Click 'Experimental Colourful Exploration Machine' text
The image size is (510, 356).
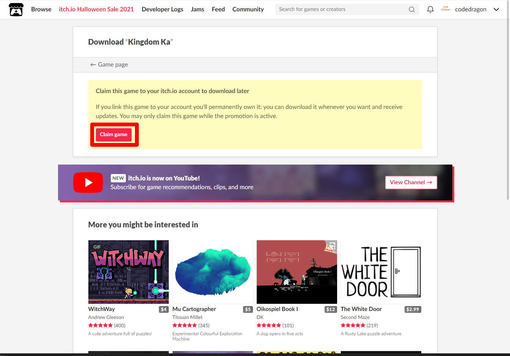(207, 336)
